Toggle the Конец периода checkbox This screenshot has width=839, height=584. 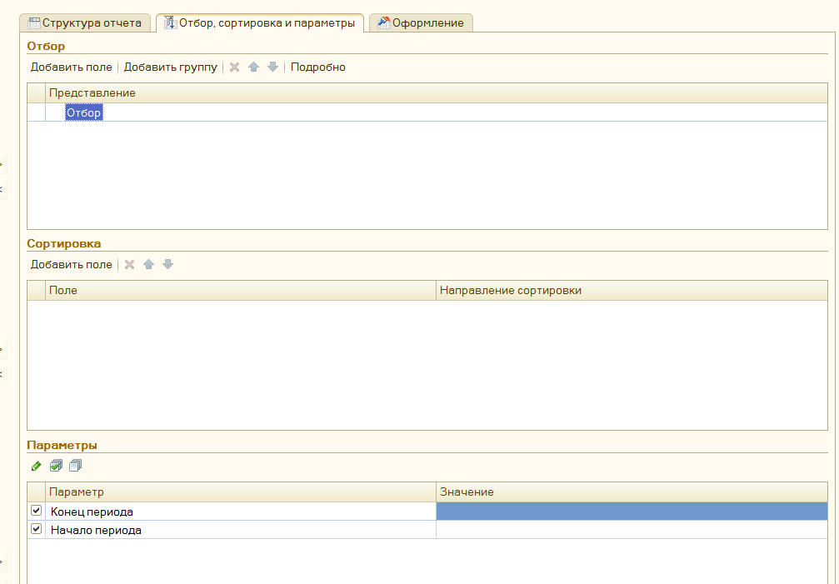click(x=36, y=511)
